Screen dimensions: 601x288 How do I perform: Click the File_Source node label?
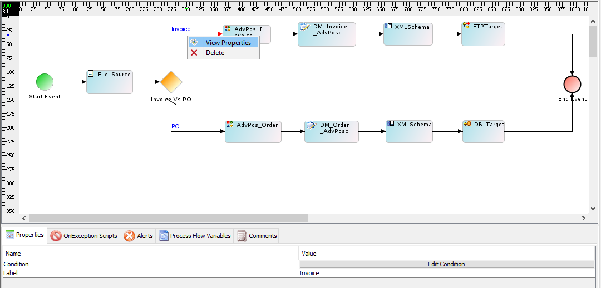(x=114, y=75)
